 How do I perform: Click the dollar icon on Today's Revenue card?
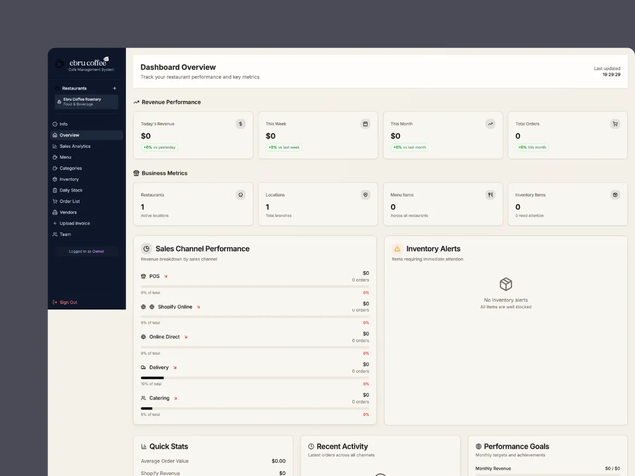pyautogui.click(x=241, y=124)
